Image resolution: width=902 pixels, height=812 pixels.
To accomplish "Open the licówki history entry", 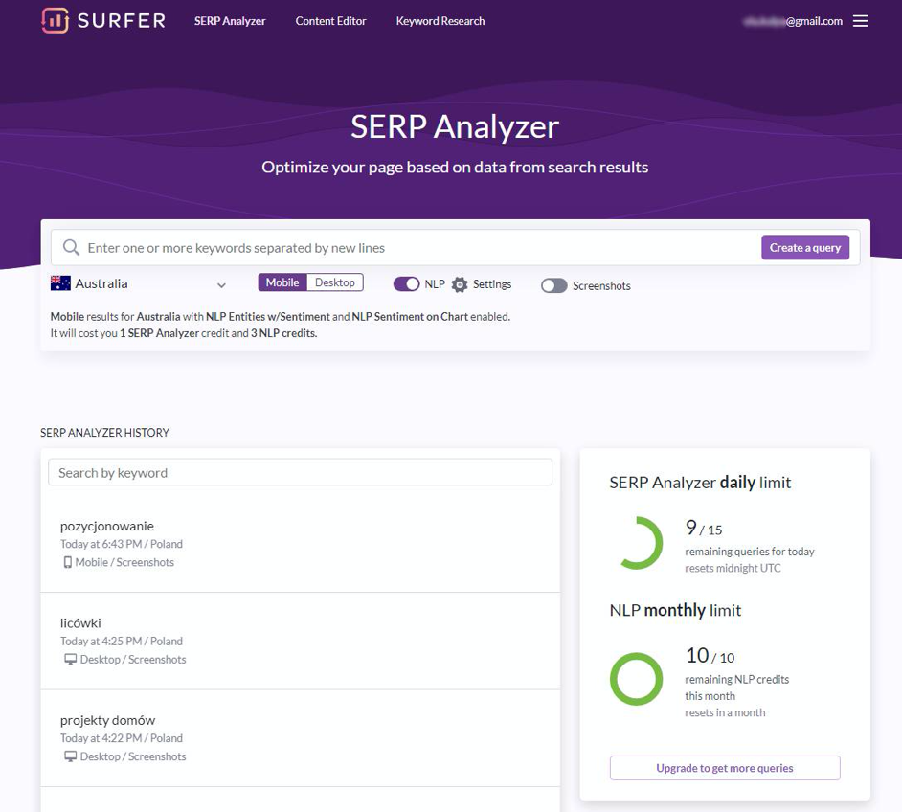I will (x=301, y=642).
